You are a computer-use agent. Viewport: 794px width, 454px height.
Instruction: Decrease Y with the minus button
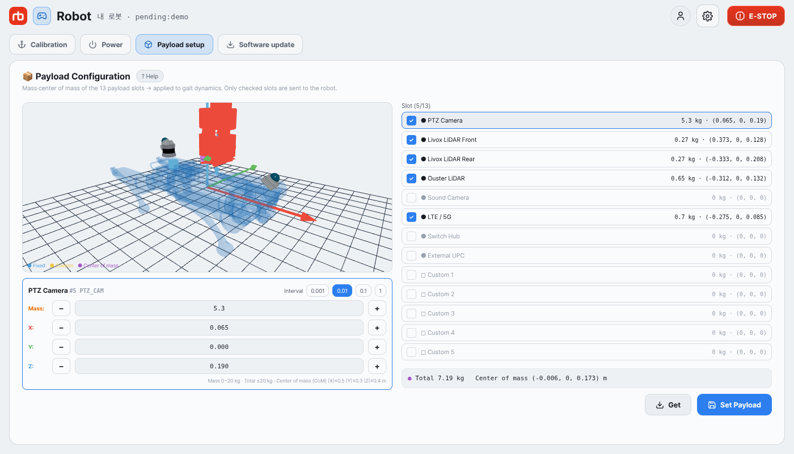click(x=61, y=347)
